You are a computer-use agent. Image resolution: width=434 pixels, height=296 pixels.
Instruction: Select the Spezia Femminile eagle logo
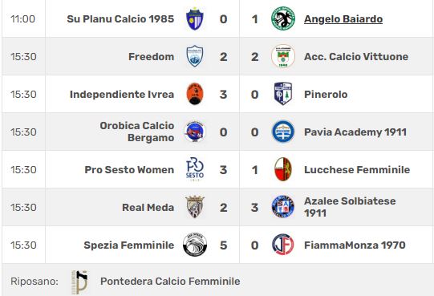pyautogui.click(x=195, y=245)
